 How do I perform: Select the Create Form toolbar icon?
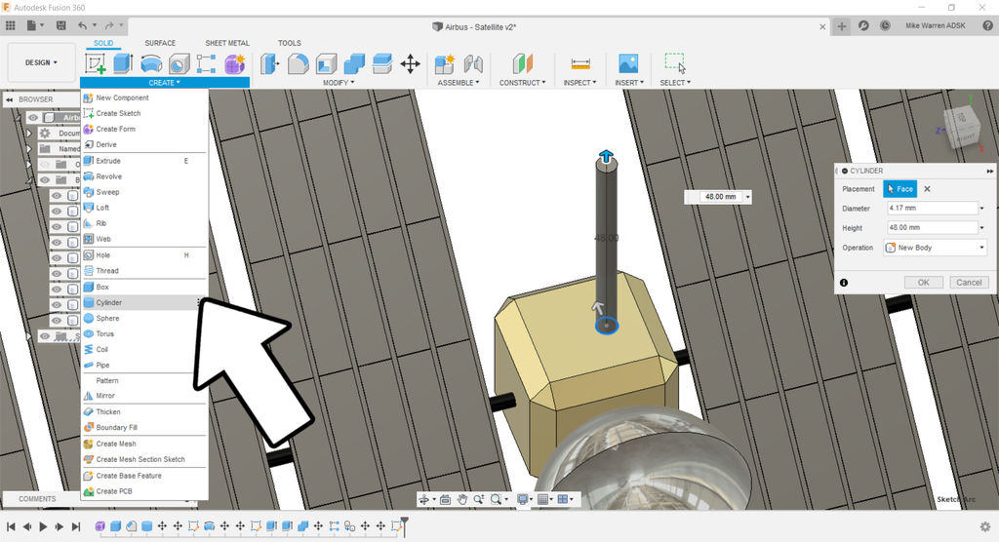(234, 63)
